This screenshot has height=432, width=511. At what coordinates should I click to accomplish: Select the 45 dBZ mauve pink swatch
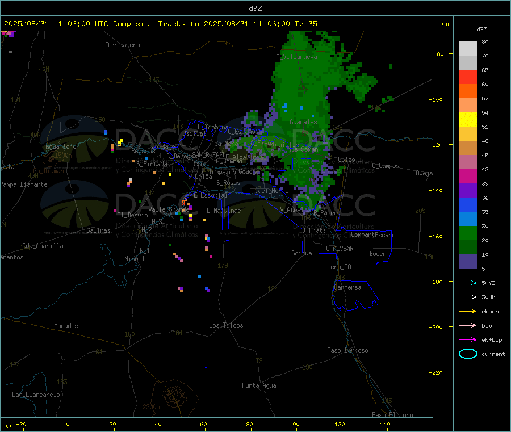[x=468, y=162]
